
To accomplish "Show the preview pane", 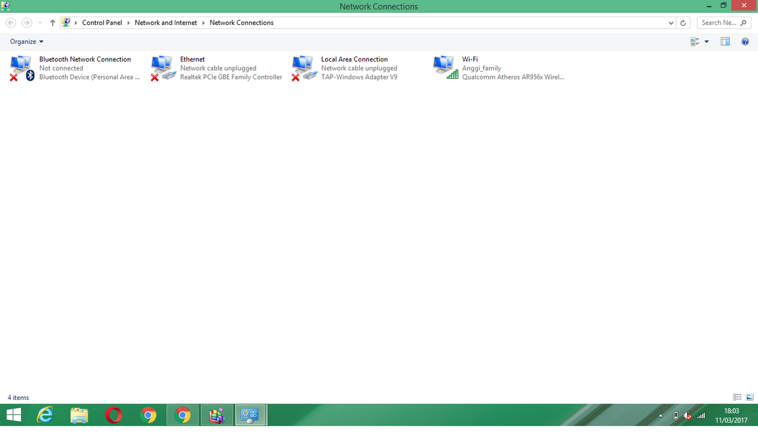I will [725, 41].
